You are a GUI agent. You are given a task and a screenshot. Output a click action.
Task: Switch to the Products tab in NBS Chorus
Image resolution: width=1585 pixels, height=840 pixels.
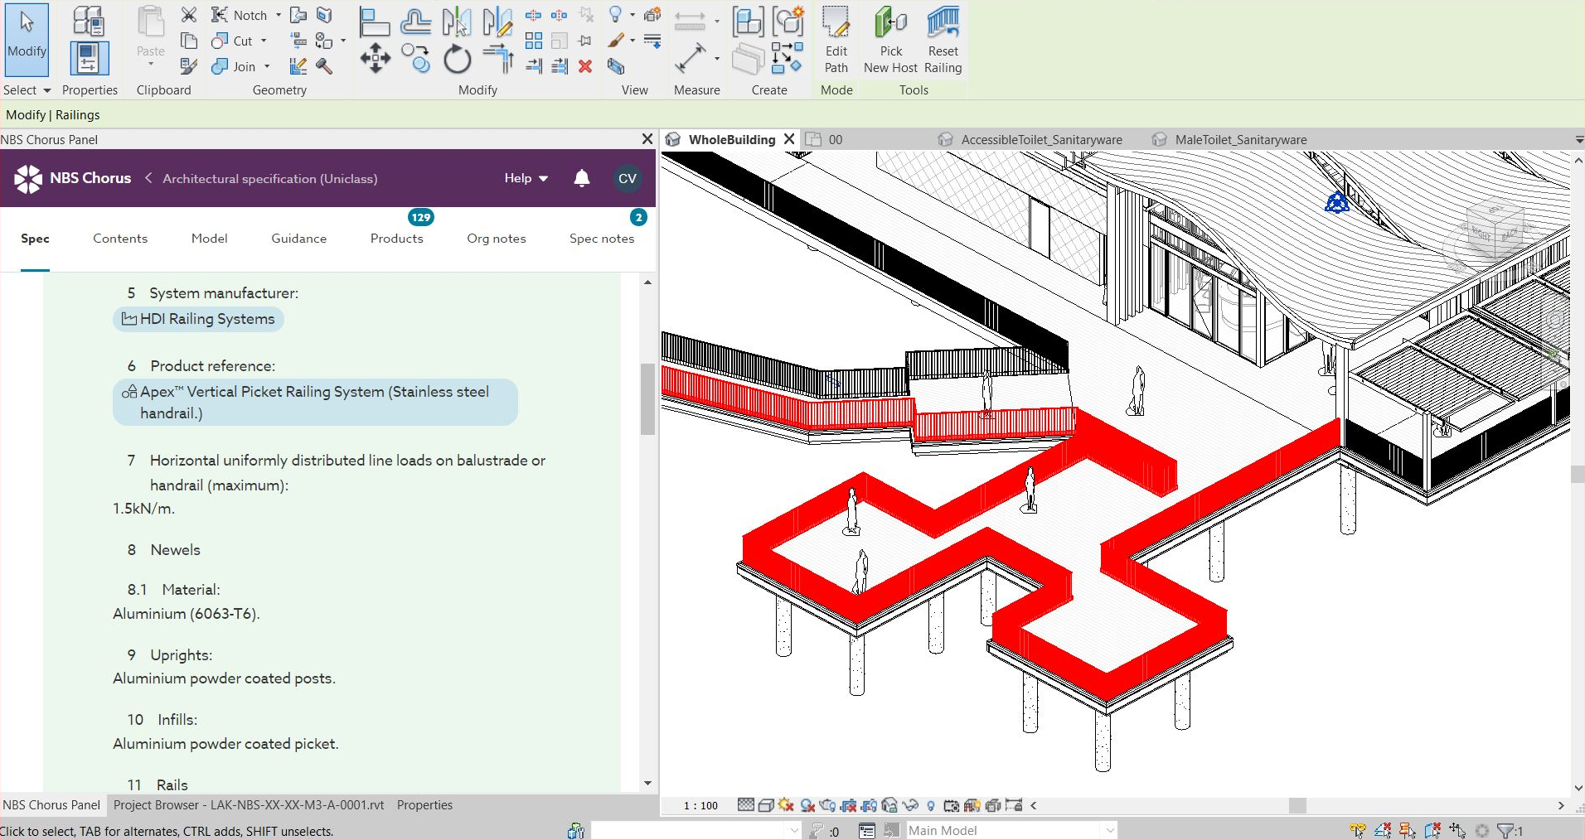pos(397,239)
